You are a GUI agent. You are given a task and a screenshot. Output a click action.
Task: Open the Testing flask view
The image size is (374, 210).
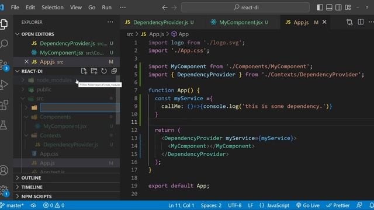pyautogui.click(x=4, y=125)
